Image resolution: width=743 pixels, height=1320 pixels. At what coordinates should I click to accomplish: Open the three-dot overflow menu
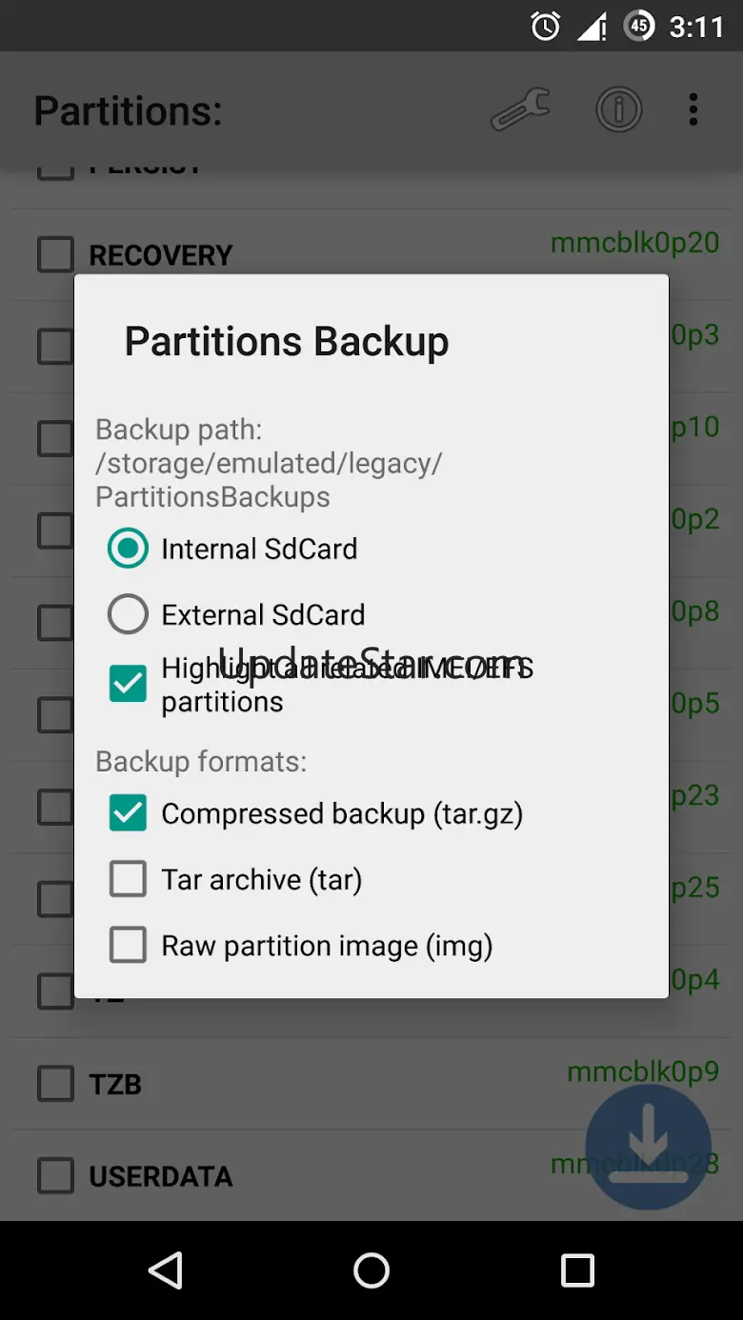point(693,110)
